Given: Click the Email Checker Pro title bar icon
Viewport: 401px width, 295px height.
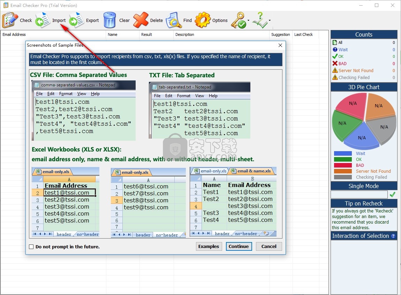Looking at the screenshot, I should pyautogui.click(x=6, y=5).
